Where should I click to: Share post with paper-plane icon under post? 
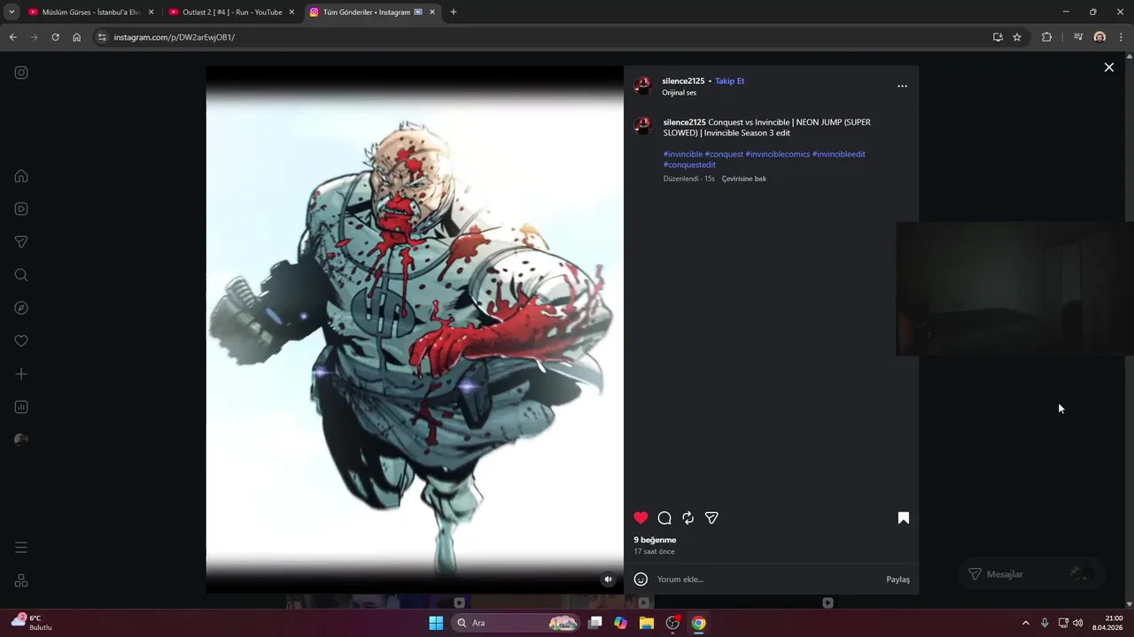pos(711,518)
